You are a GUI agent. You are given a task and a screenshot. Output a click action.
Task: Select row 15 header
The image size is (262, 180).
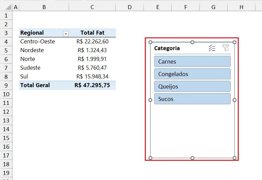click(x=6, y=138)
